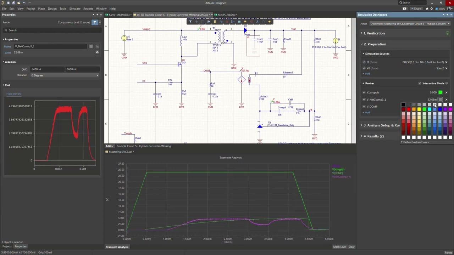Click the Share button

click(417, 8)
